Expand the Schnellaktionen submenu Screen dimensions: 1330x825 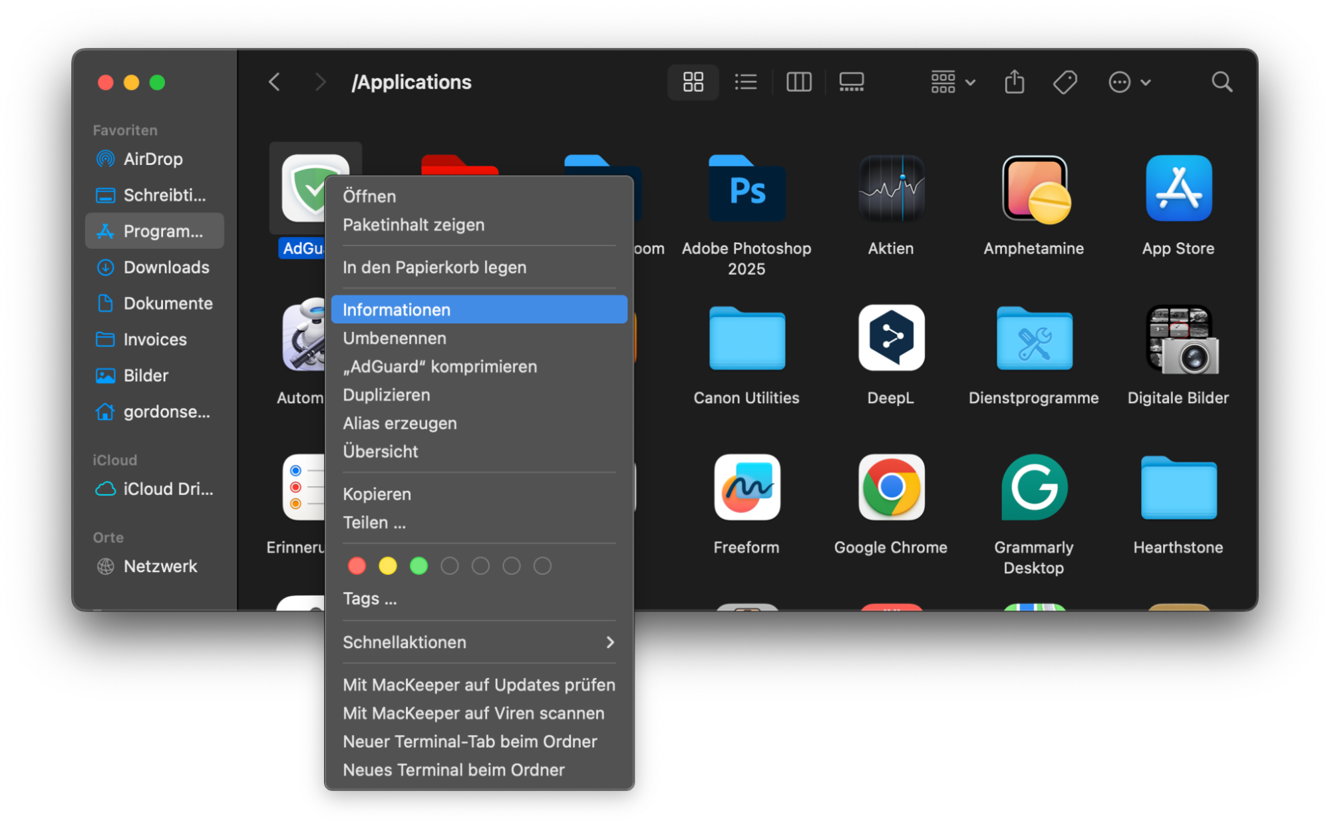click(478, 642)
